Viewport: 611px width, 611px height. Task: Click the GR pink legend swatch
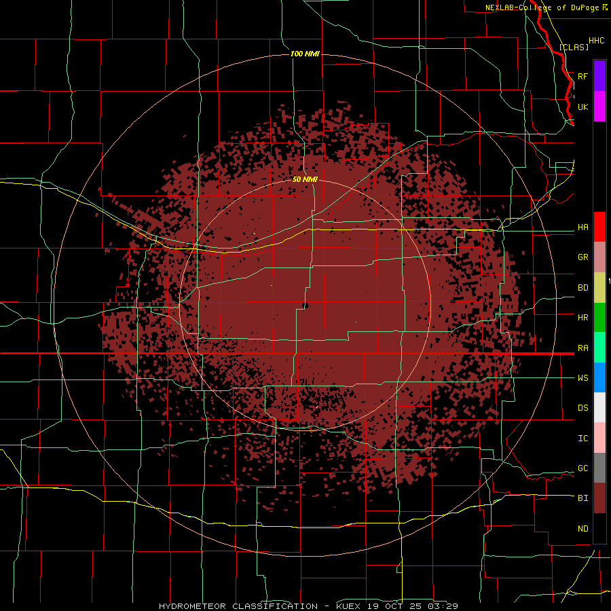point(599,257)
